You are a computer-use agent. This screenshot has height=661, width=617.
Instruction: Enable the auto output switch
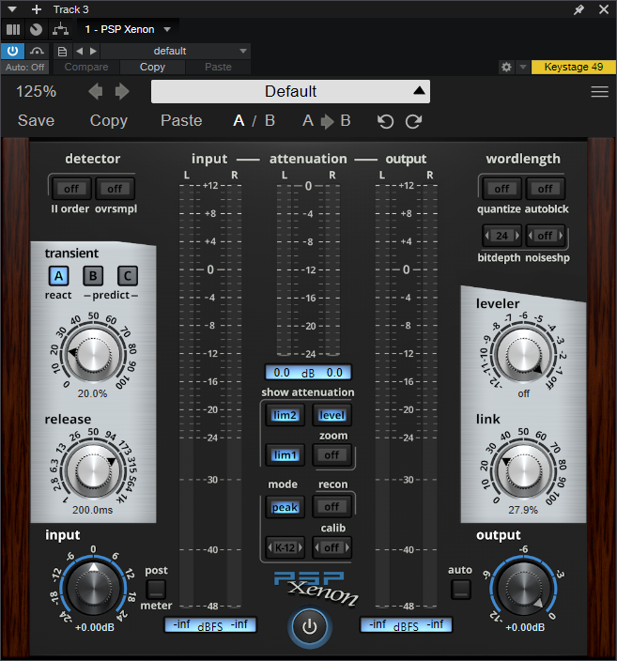pos(461,590)
